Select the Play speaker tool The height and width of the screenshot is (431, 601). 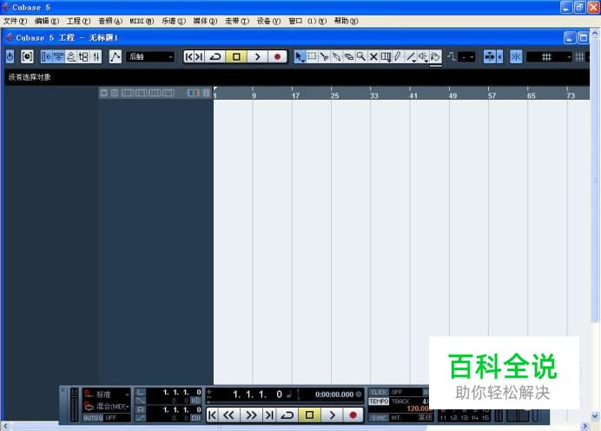423,56
